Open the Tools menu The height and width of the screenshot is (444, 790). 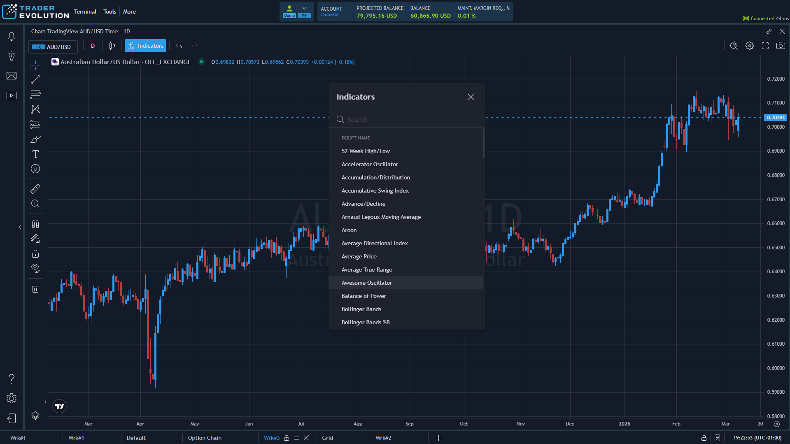(110, 12)
